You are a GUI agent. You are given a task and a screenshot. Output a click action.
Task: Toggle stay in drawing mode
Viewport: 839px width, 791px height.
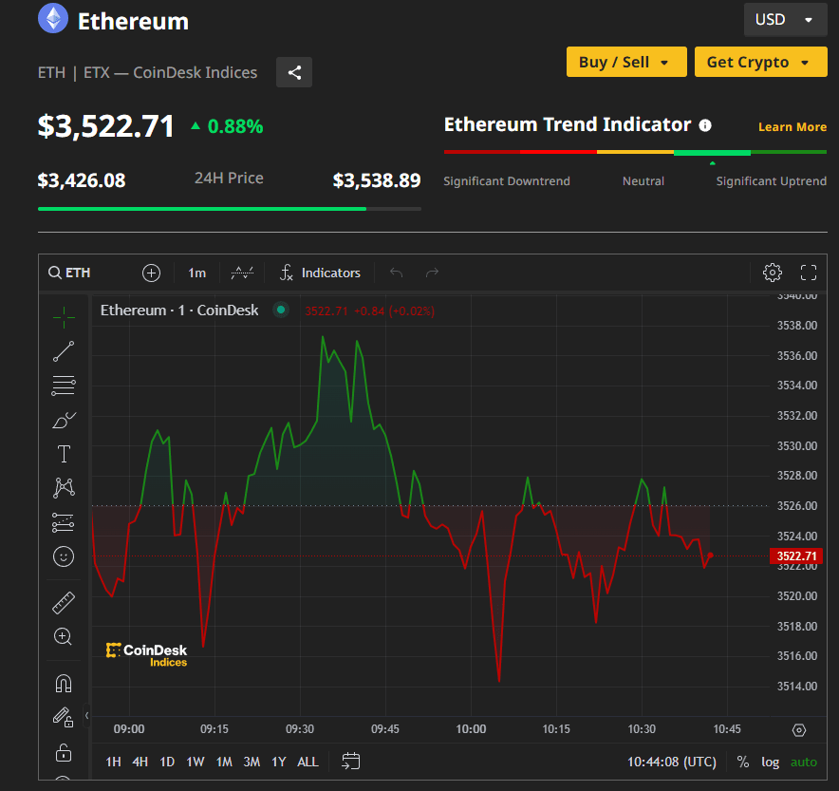[64, 718]
